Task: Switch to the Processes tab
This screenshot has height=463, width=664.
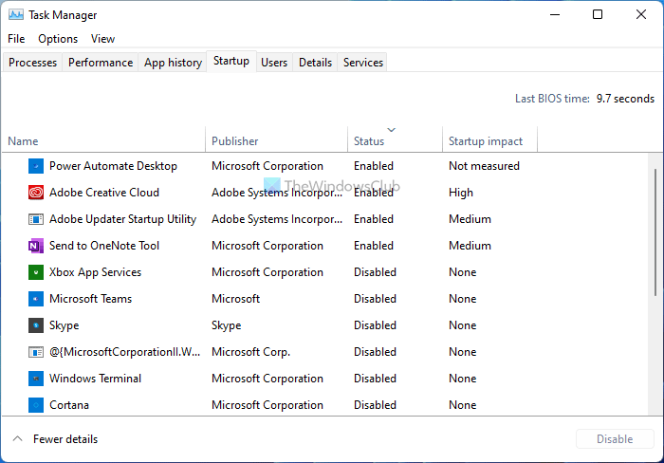Action: pyautogui.click(x=32, y=63)
